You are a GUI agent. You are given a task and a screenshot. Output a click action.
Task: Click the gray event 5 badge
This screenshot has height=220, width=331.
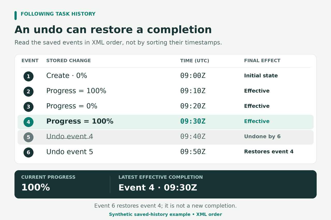(x=28, y=137)
